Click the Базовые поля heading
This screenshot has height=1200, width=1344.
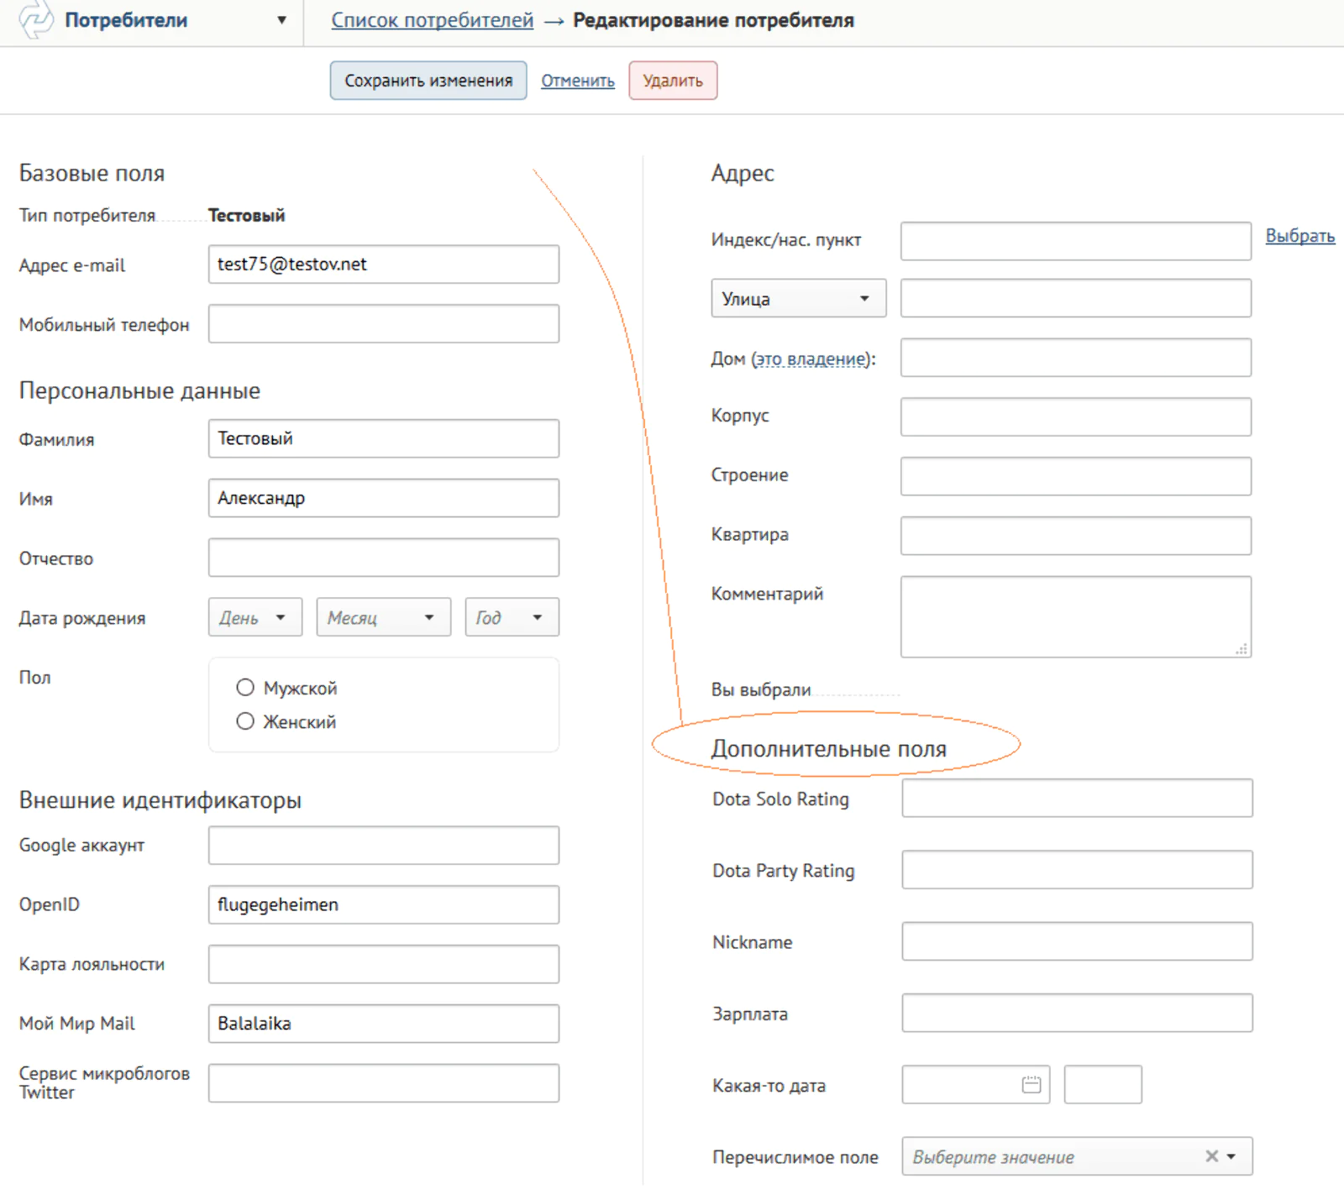pyautogui.click(x=92, y=173)
